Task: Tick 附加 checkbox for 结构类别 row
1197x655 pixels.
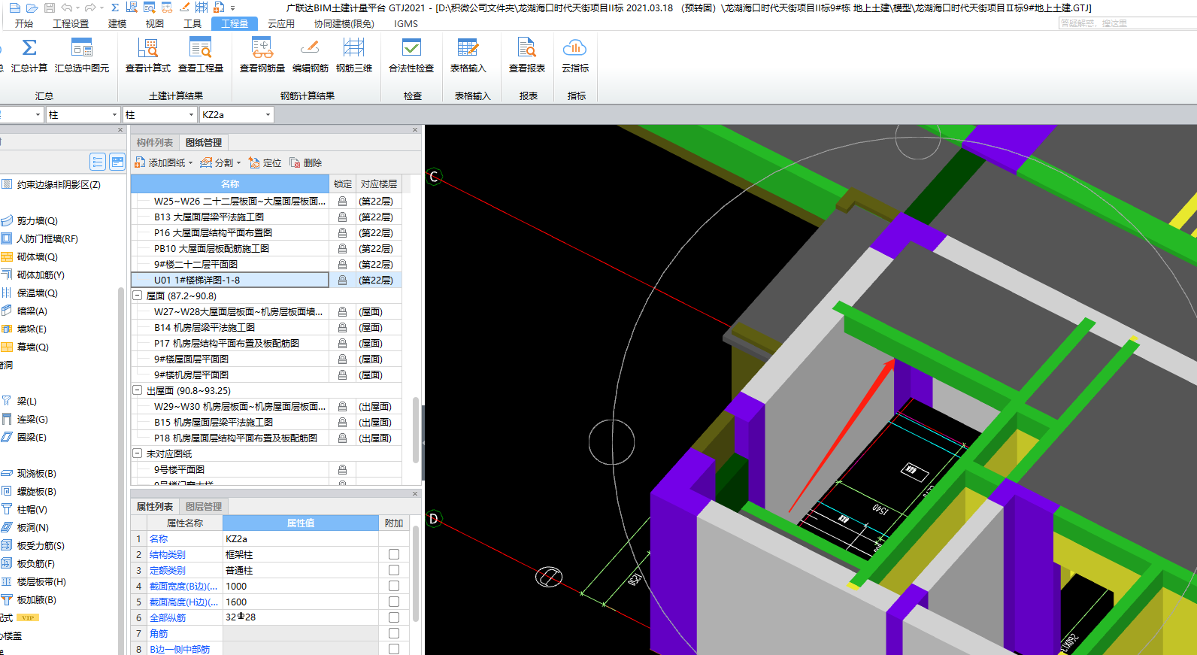Action: (x=394, y=554)
